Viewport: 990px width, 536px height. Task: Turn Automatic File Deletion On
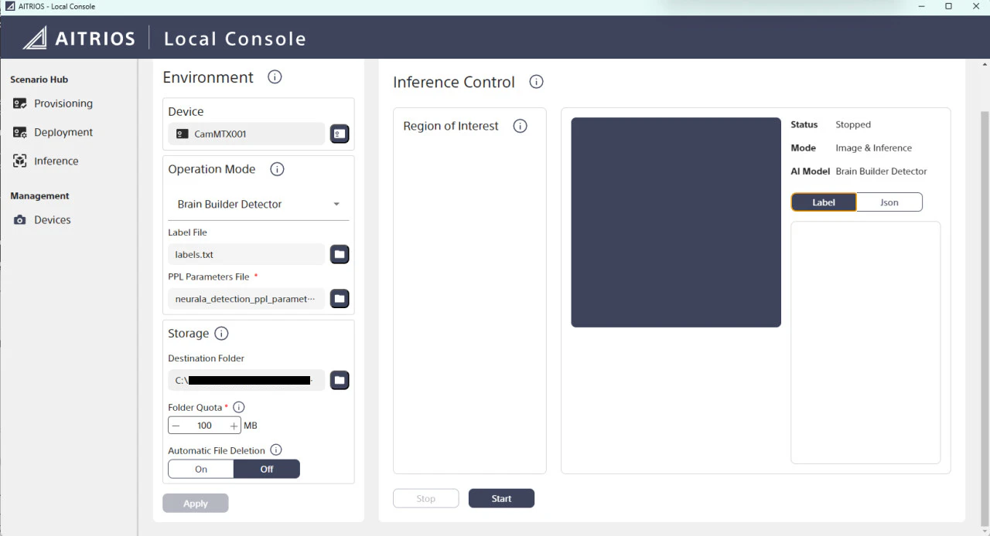[x=201, y=469]
